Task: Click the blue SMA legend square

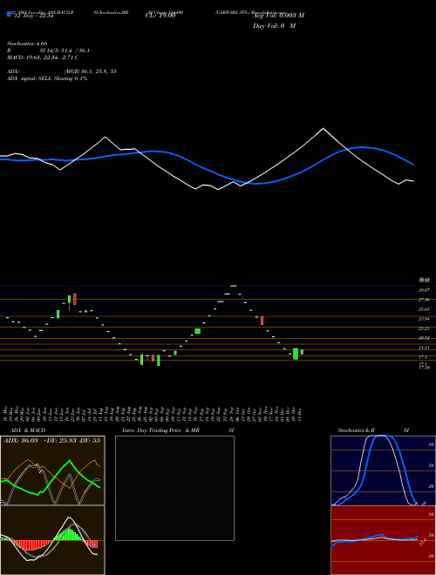Action: click(9, 14)
